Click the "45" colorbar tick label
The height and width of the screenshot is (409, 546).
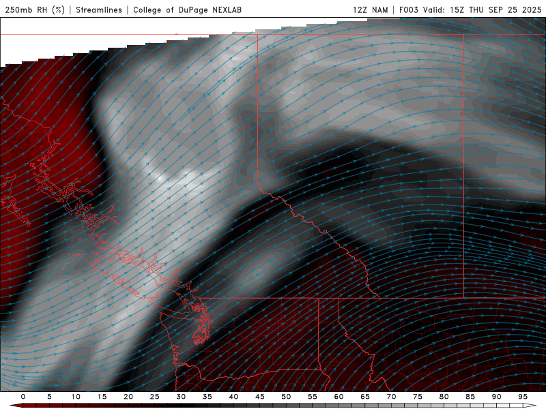coord(260,397)
